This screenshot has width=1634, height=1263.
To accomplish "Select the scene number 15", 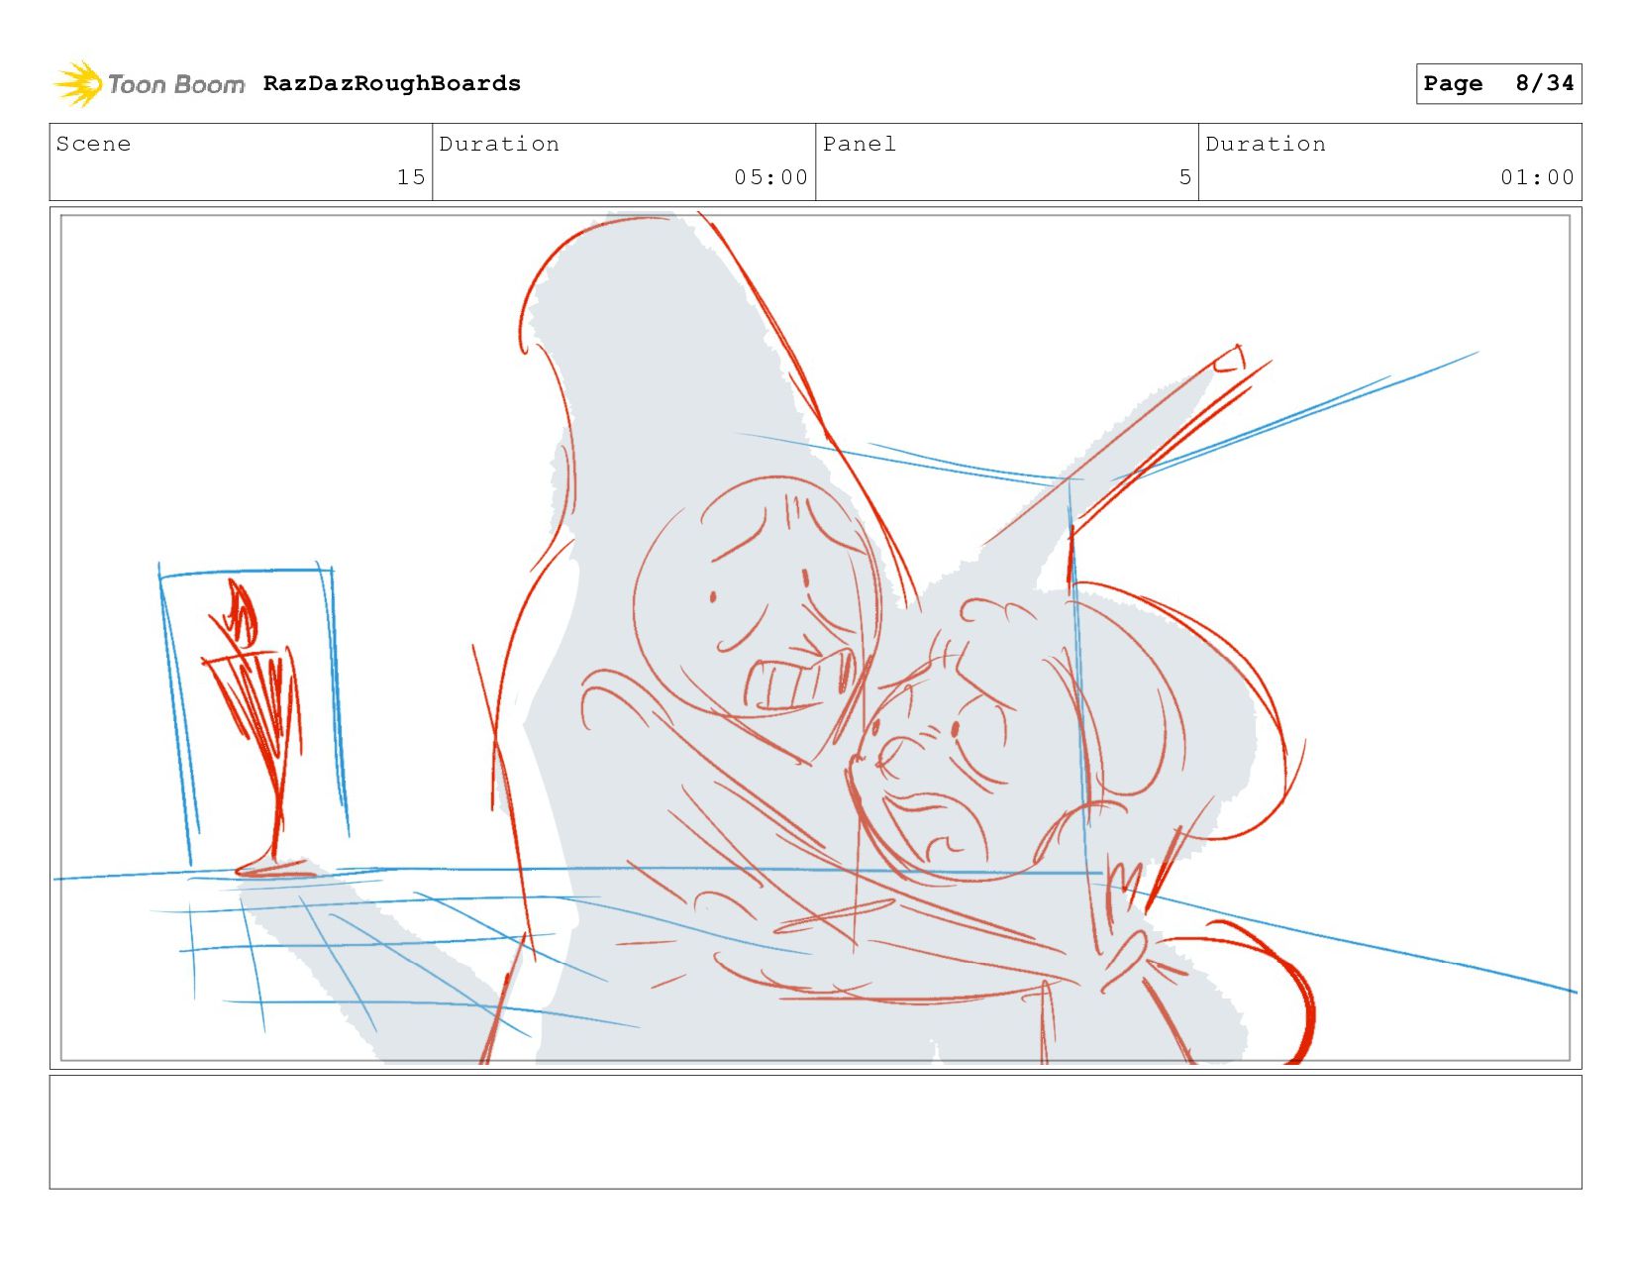I will (x=411, y=177).
